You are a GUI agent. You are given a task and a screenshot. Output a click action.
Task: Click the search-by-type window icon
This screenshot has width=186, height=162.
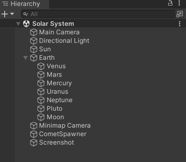(180, 14)
